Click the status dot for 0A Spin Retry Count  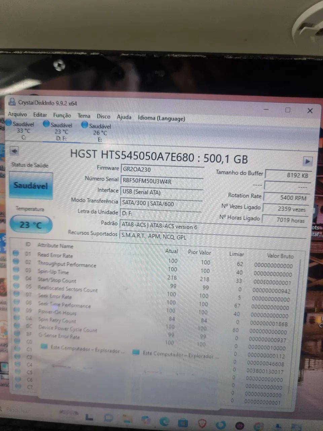pyautogui.click(x=16, y=318)
